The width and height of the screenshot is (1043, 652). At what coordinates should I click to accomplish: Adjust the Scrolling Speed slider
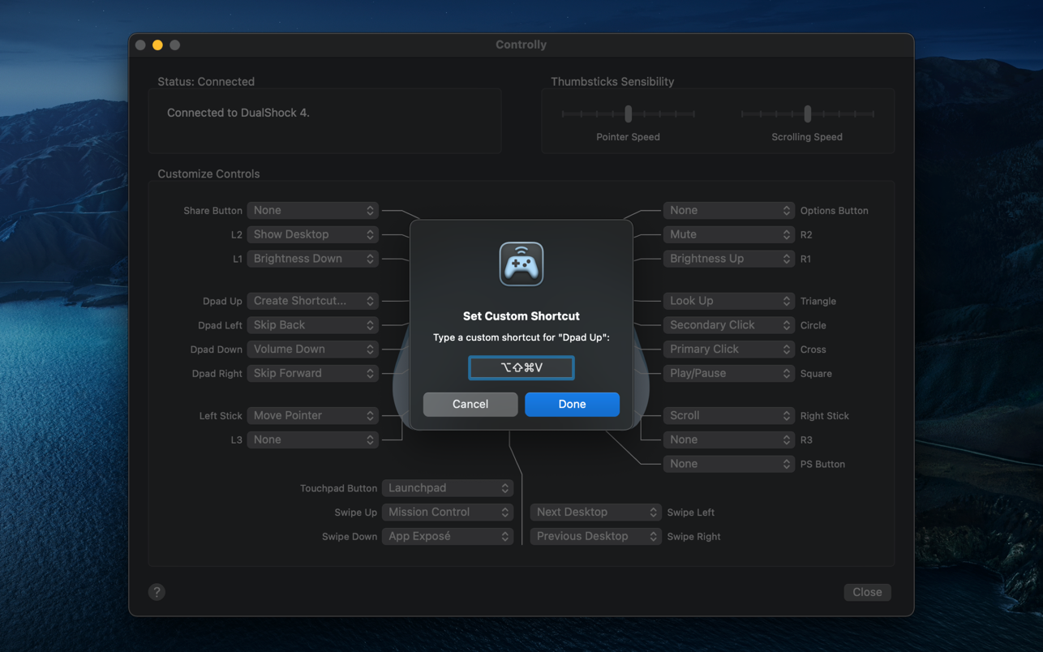807,114
